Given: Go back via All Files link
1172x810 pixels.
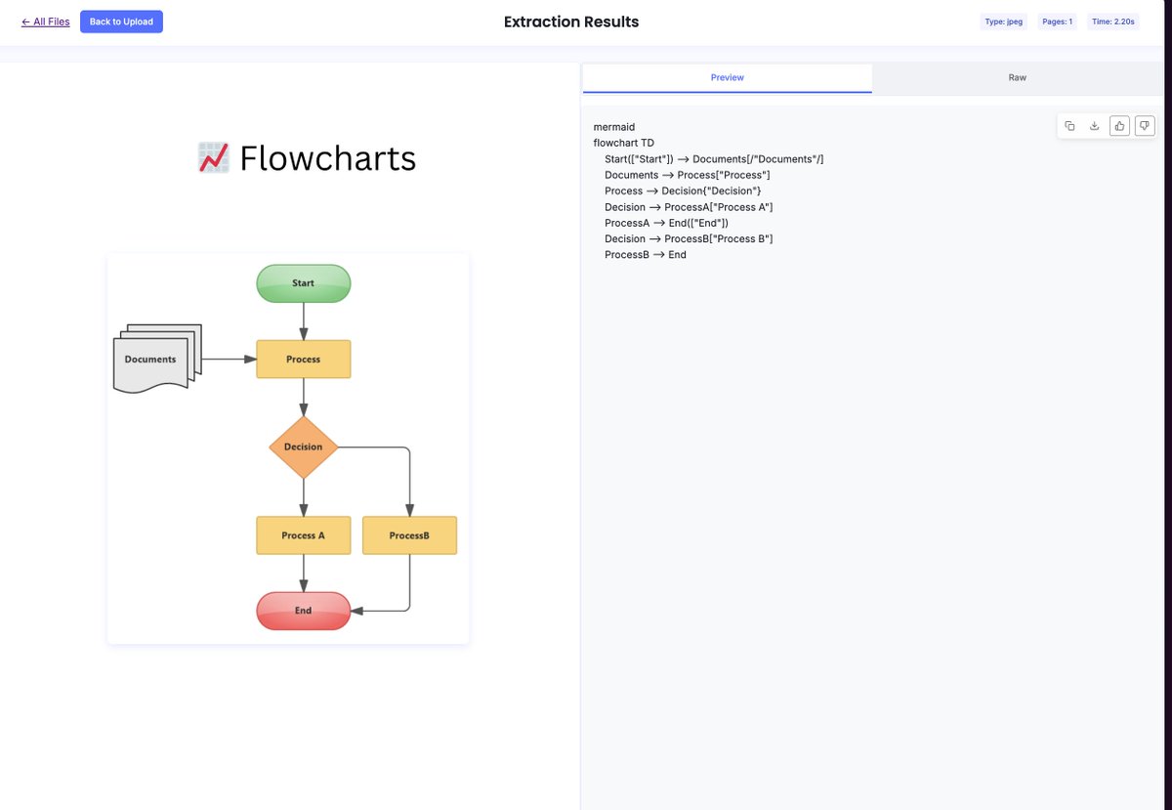Looking at the screenshot, I should click(46, 21).
